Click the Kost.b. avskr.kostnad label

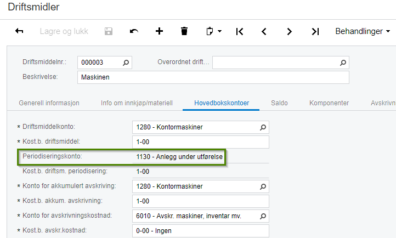(x=54, y=230)
